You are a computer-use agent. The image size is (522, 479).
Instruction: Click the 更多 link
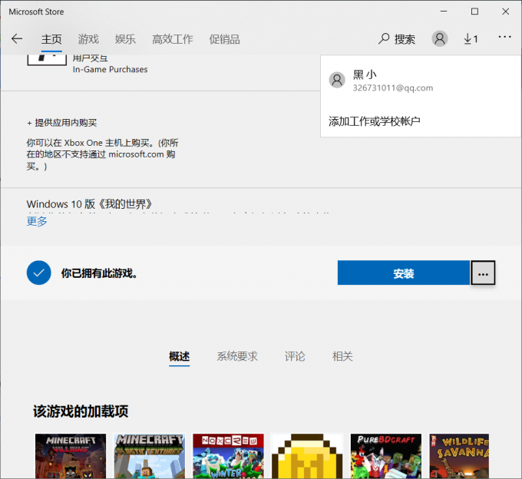[x=37, y=221]
